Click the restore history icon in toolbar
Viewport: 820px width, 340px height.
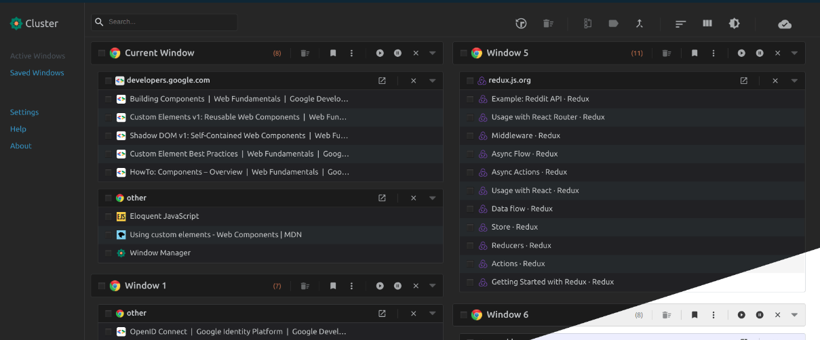click(521, 24)
